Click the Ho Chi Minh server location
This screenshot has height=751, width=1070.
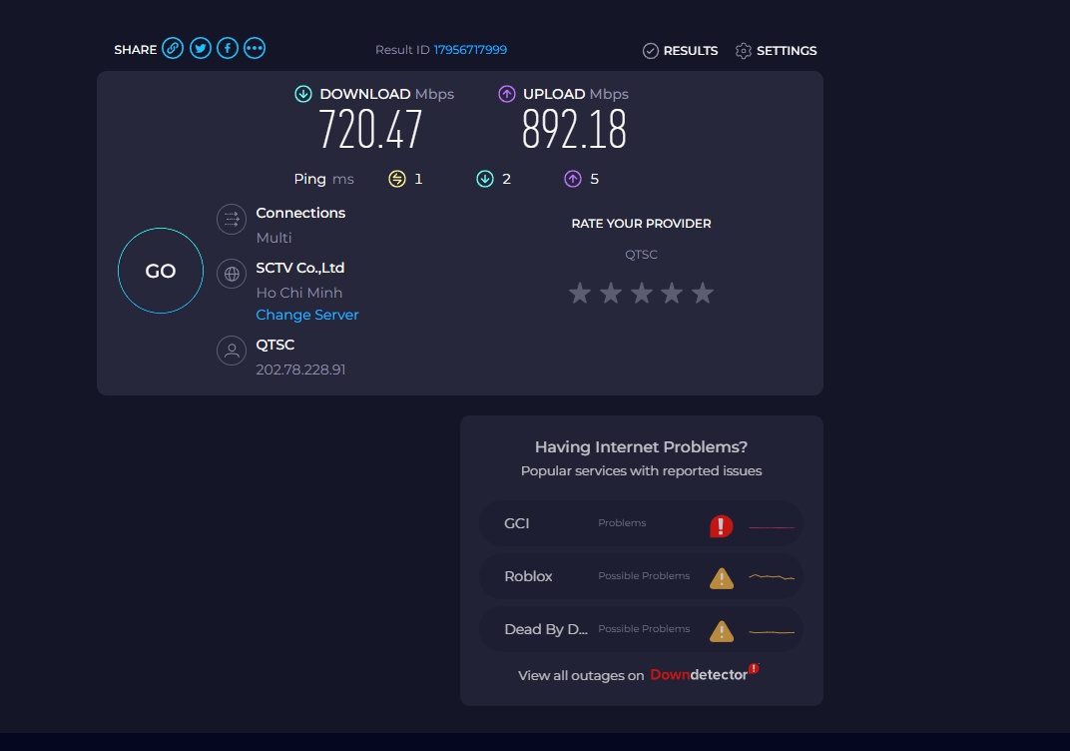(x=298, y=293)
